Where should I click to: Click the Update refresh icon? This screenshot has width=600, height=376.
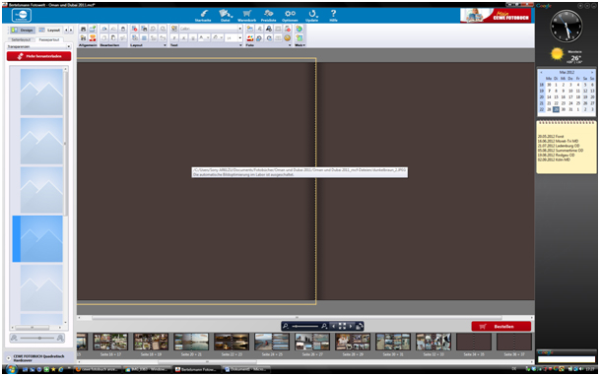tap(312, 15)
